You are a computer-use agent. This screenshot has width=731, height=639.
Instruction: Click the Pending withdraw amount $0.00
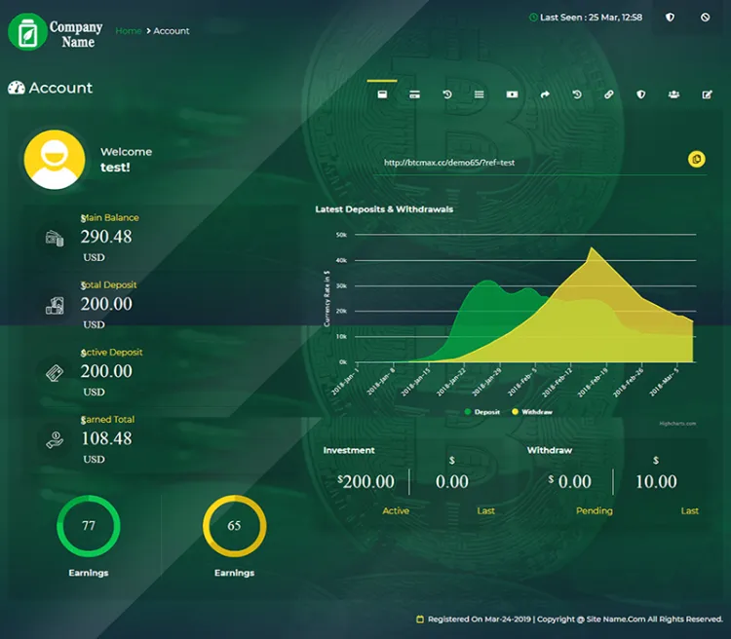click(x=570, y=481)
